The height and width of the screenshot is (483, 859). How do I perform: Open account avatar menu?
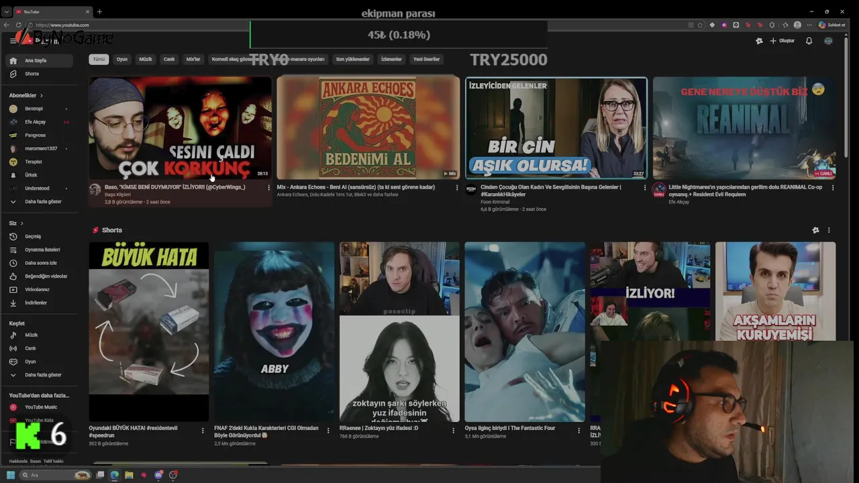(x=828, y=41)
